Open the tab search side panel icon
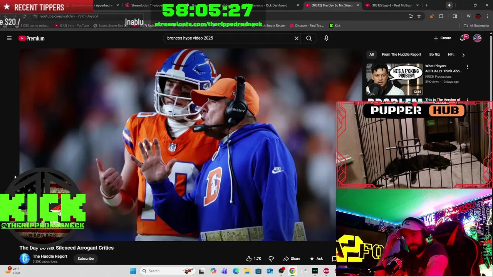This screenshot has width=493, height=277. pyautogui.click(x=455, y=16)
